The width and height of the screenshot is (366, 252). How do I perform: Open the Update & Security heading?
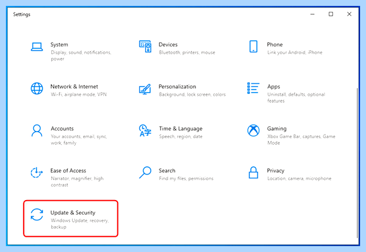(x=73, y=213)
